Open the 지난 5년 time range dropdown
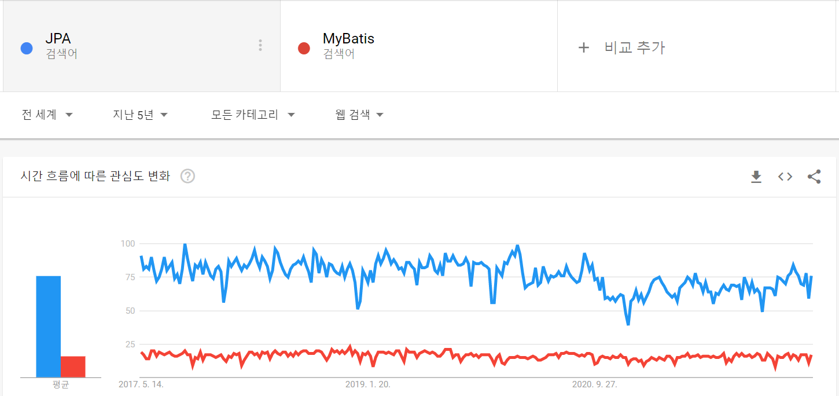 click(140, 115)
